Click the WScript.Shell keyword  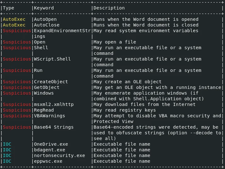point(52,59)
